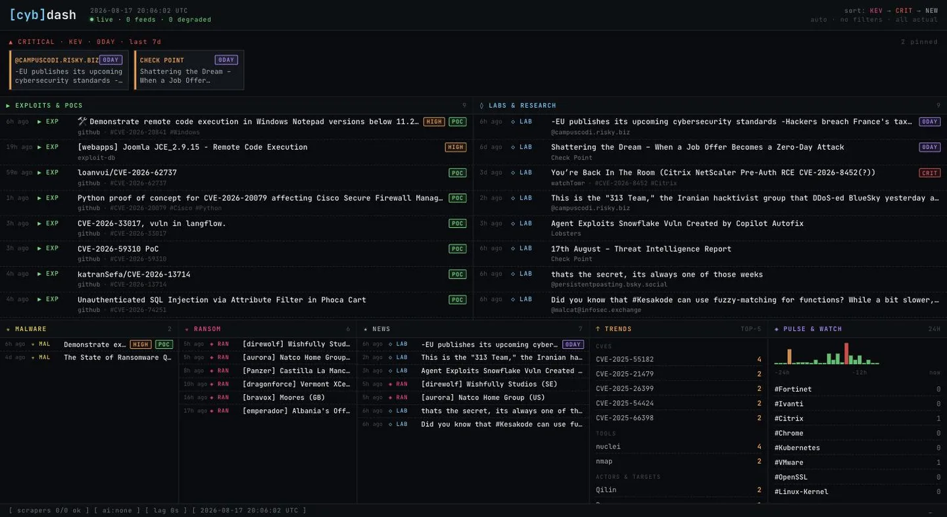Click the CRIT badge on Citrix NetScaler row
Viewport: 947px width, 517px height.
(930, 173)
